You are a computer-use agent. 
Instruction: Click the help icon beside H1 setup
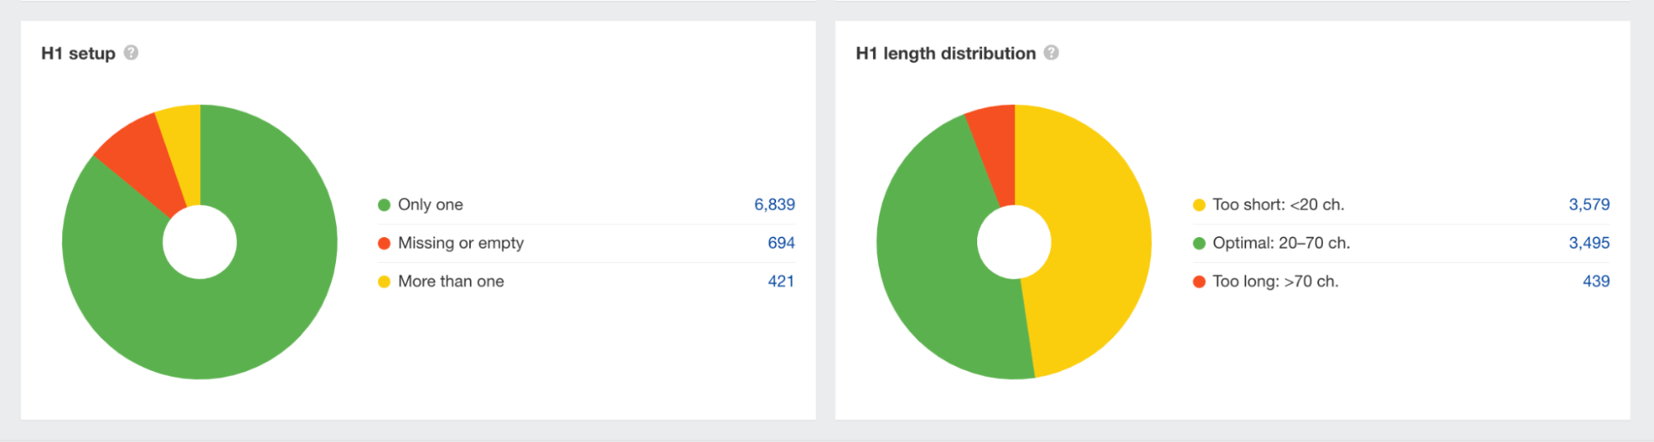(131, 53)
